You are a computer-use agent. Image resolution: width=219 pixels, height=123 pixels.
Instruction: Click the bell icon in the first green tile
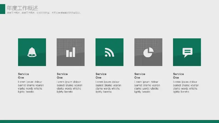32,52
